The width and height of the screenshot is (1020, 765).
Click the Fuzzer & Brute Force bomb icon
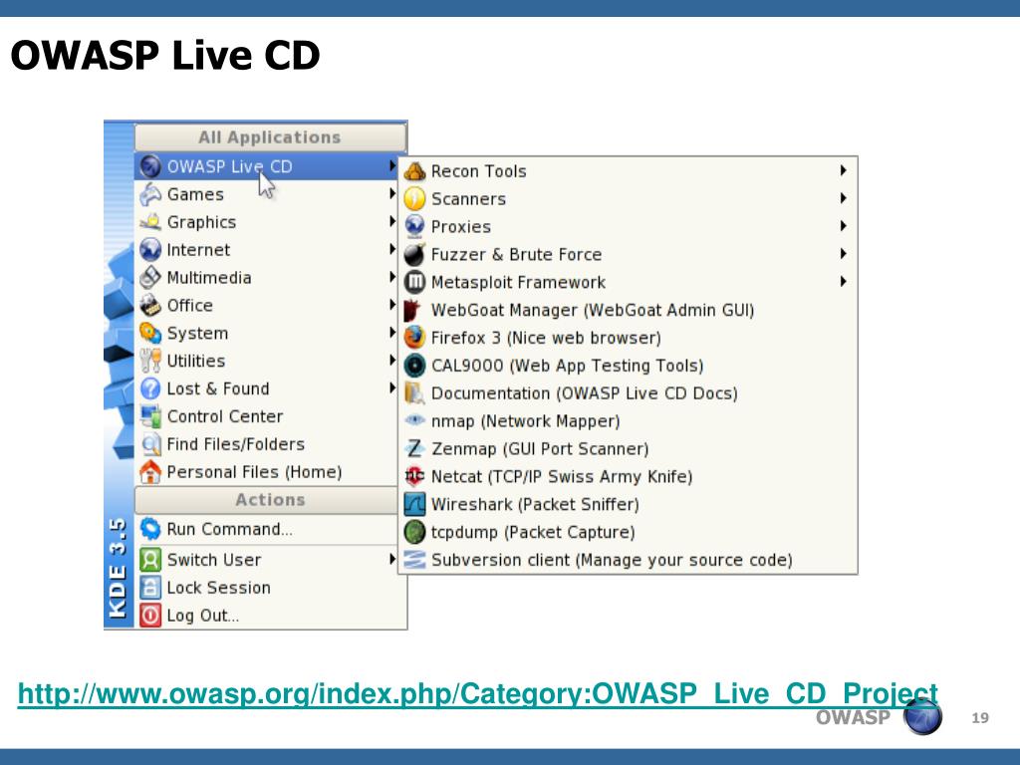point(414,254)
